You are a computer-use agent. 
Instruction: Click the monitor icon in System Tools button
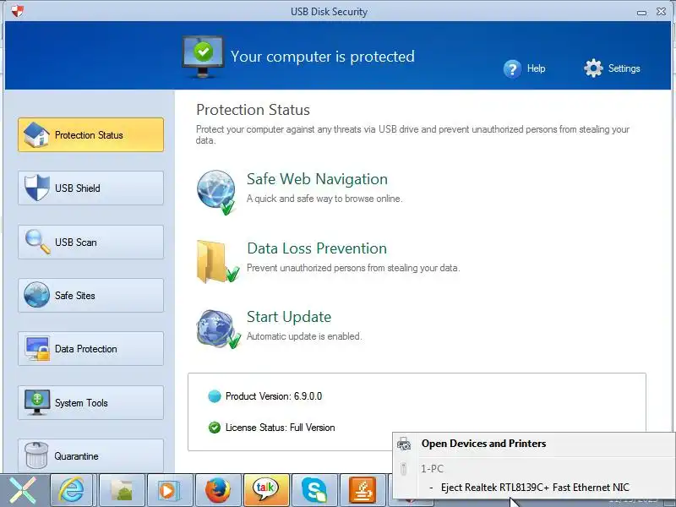(37, 402)
